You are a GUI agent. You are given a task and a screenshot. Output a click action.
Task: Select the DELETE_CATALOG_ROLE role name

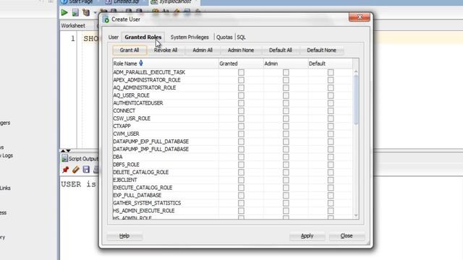coord(141,172)
